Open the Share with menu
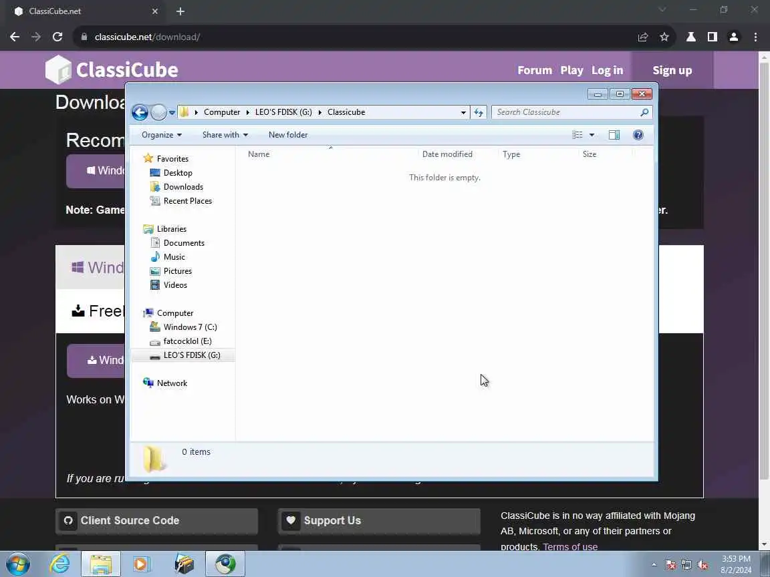Screen dimensions: 770x577 [x=225, y=135]
